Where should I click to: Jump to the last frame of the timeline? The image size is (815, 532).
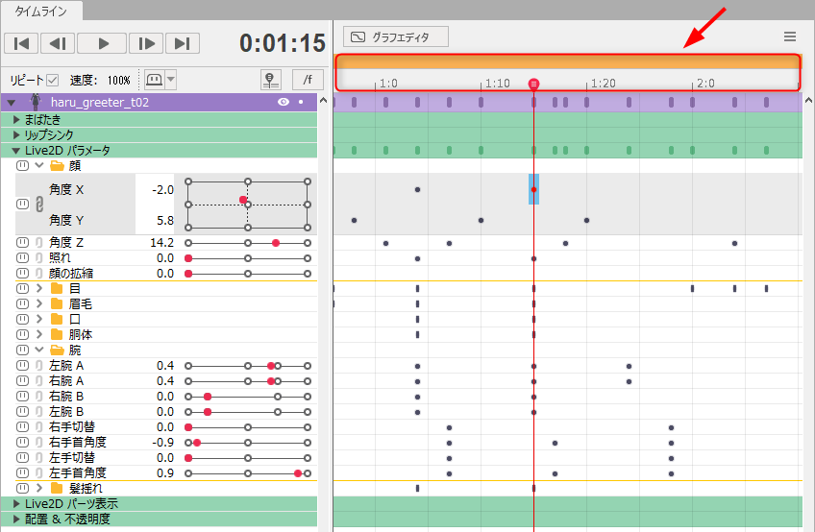click(182, 43)
